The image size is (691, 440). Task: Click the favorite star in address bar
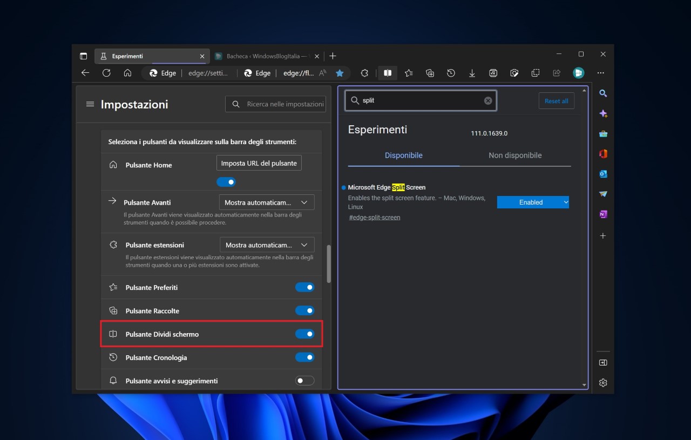pos(340,73)
